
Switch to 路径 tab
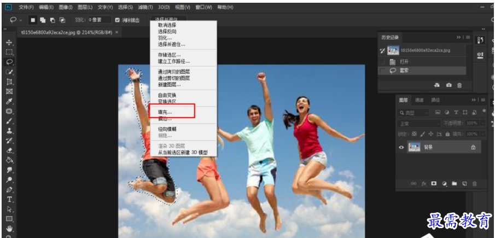(x=435, y=100)
